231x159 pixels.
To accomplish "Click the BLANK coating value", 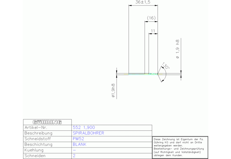I will tap(79, 144).
